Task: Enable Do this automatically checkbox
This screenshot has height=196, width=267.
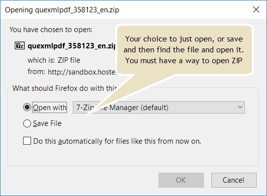Action: point(27,141)
